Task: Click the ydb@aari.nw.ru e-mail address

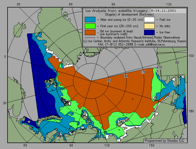Action: click(x=155, y=44)
